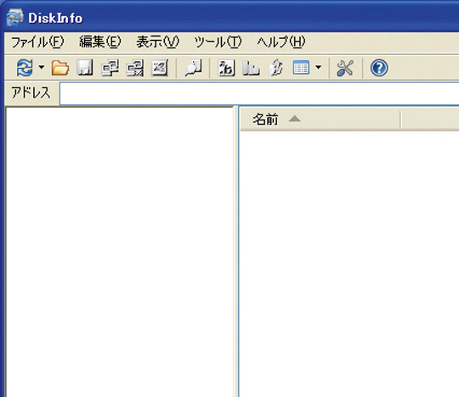Open the ツール(T) menu
This screenshot has width=459, height=397.
click(x=218, y=42)
